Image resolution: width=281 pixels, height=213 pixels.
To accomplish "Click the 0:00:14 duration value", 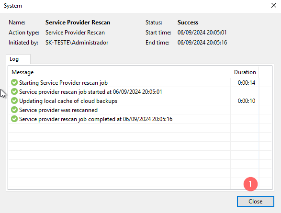I will pos(247,83).
